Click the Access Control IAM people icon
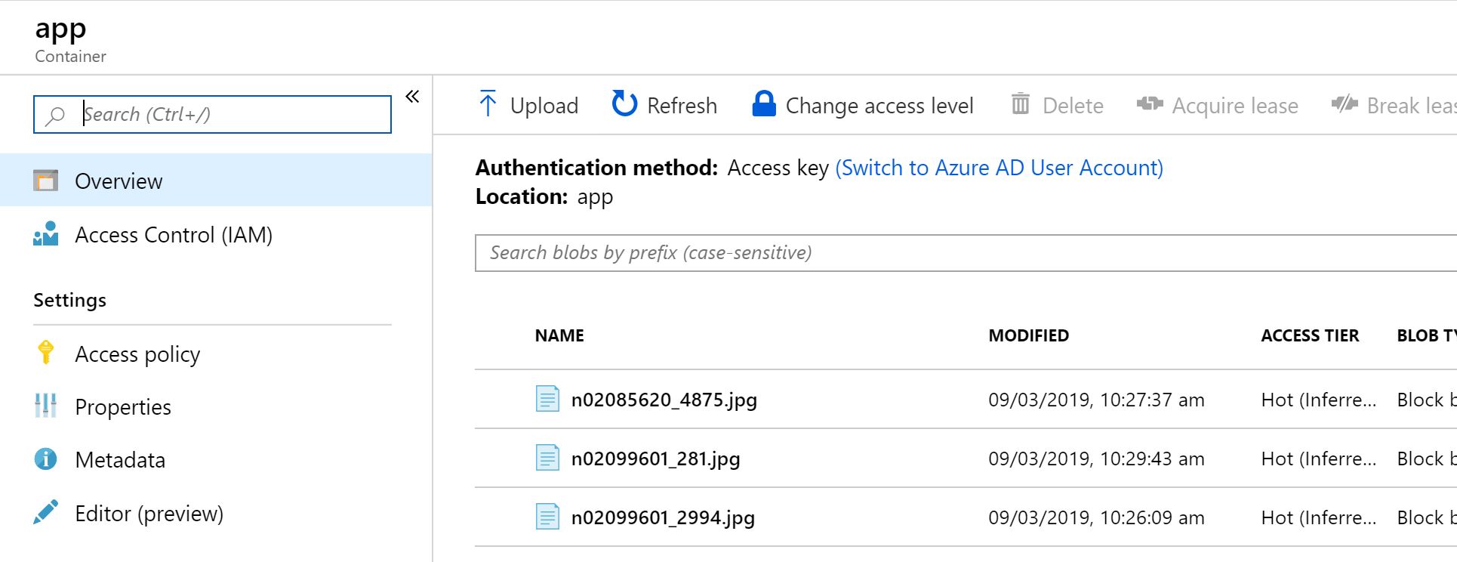Screen dimensions: 1457x562 [x=46, y=233]
